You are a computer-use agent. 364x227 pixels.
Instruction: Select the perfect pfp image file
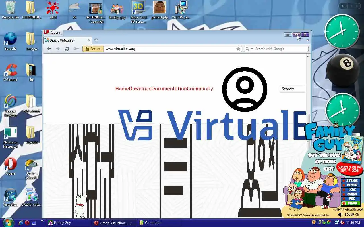point(160,10)
